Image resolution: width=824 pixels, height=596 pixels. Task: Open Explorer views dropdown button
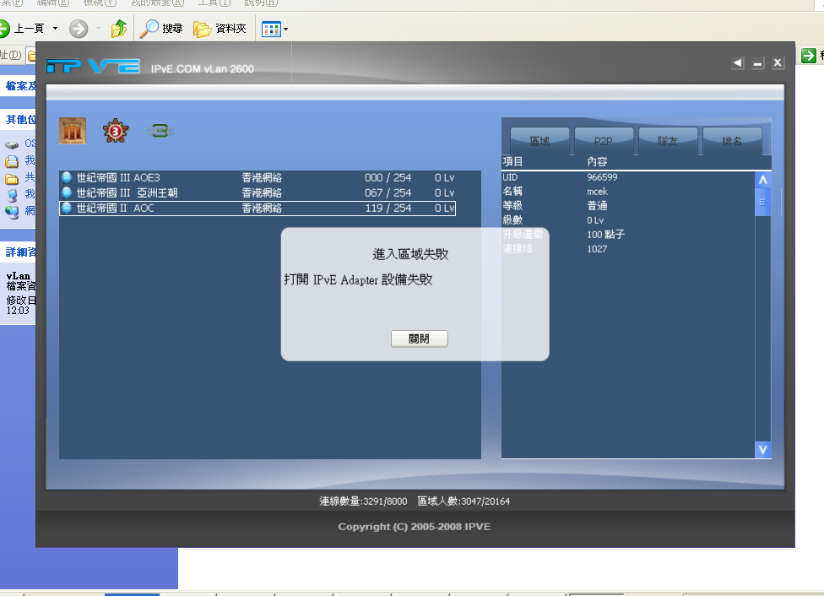275,29
